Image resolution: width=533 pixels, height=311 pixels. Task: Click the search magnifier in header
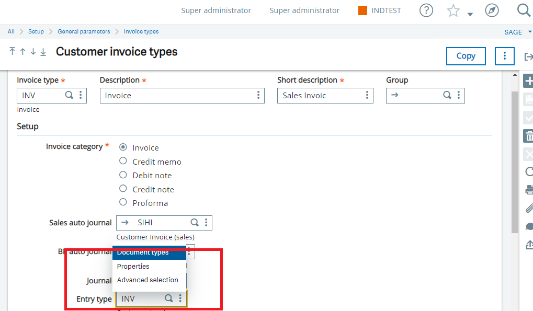pyautogui.click(x=524, y=10)
